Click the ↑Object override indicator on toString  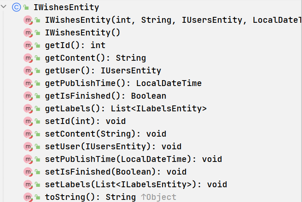[x=158, y=197]
